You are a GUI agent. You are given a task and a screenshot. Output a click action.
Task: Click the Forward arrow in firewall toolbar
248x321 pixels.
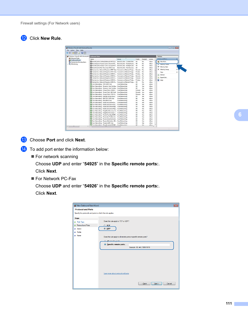coord(70,53)
